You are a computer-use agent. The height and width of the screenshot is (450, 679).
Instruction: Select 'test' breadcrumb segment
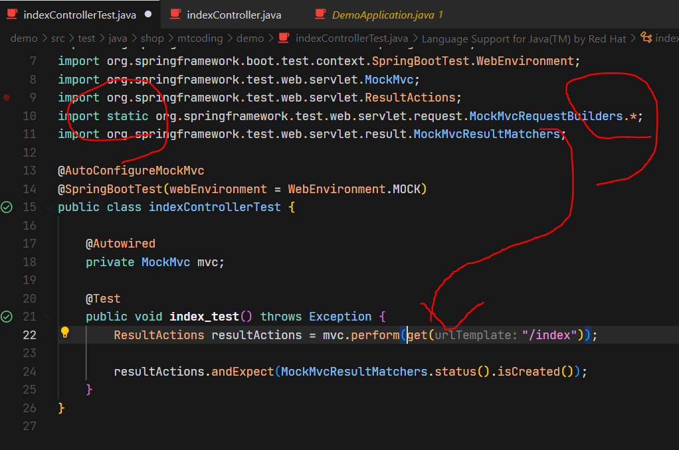(x=86, y=38)
